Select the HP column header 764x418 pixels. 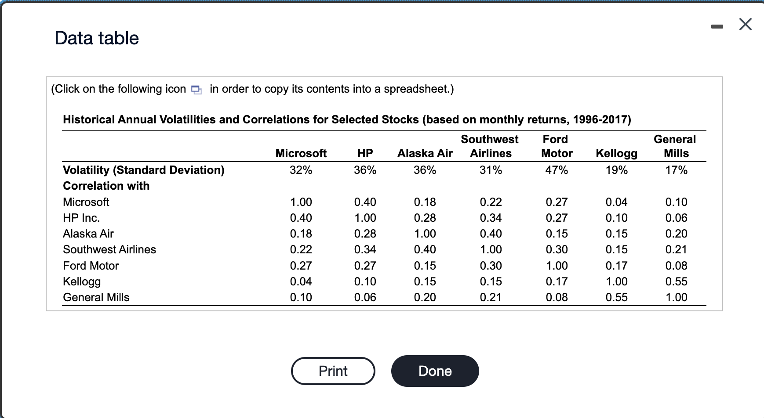coord(365,153)
